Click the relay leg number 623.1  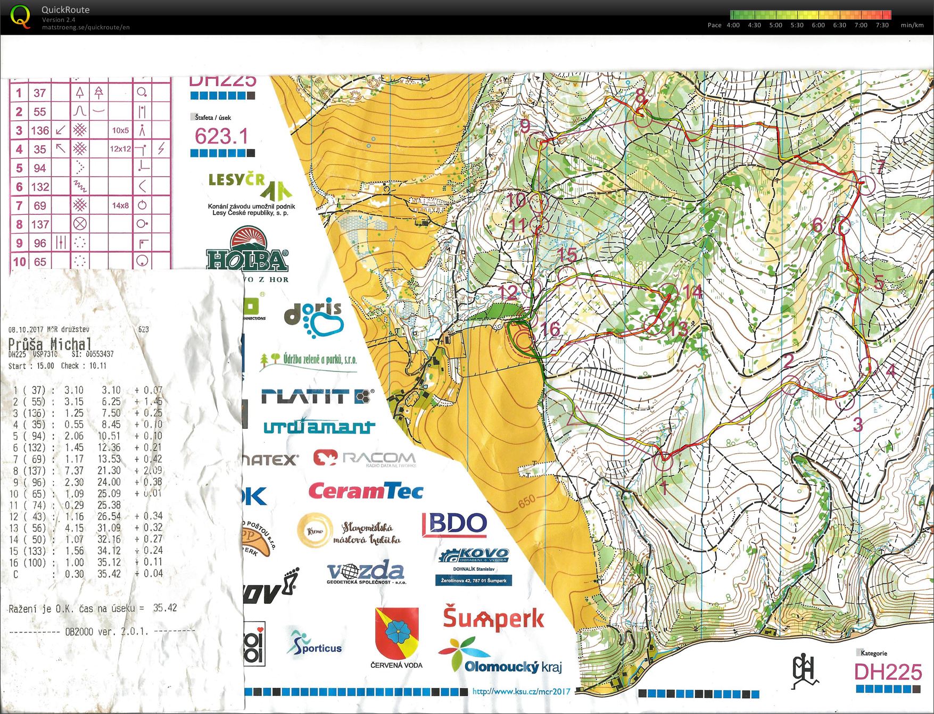[x=221, y=136]
